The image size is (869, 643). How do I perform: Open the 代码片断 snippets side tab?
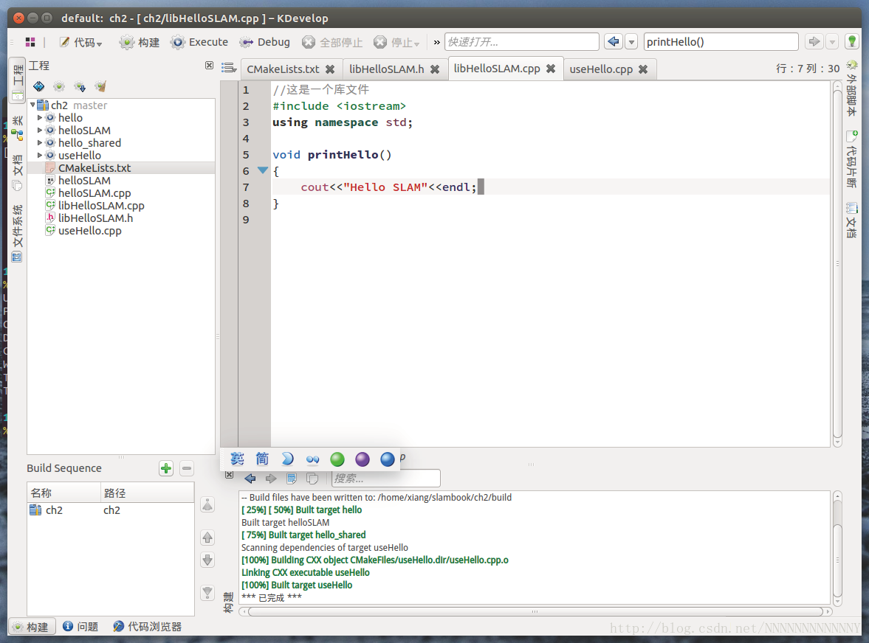pyautogui.click(x=852, y=159)
